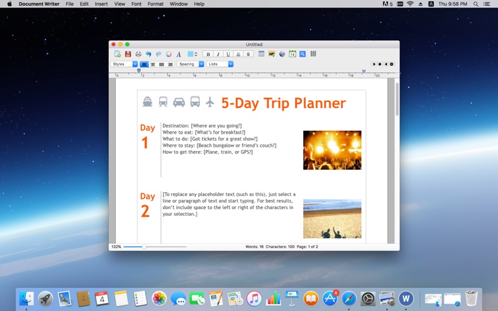Open the fonts panel via A icon

pyautogui.click(x=179, y=54)
